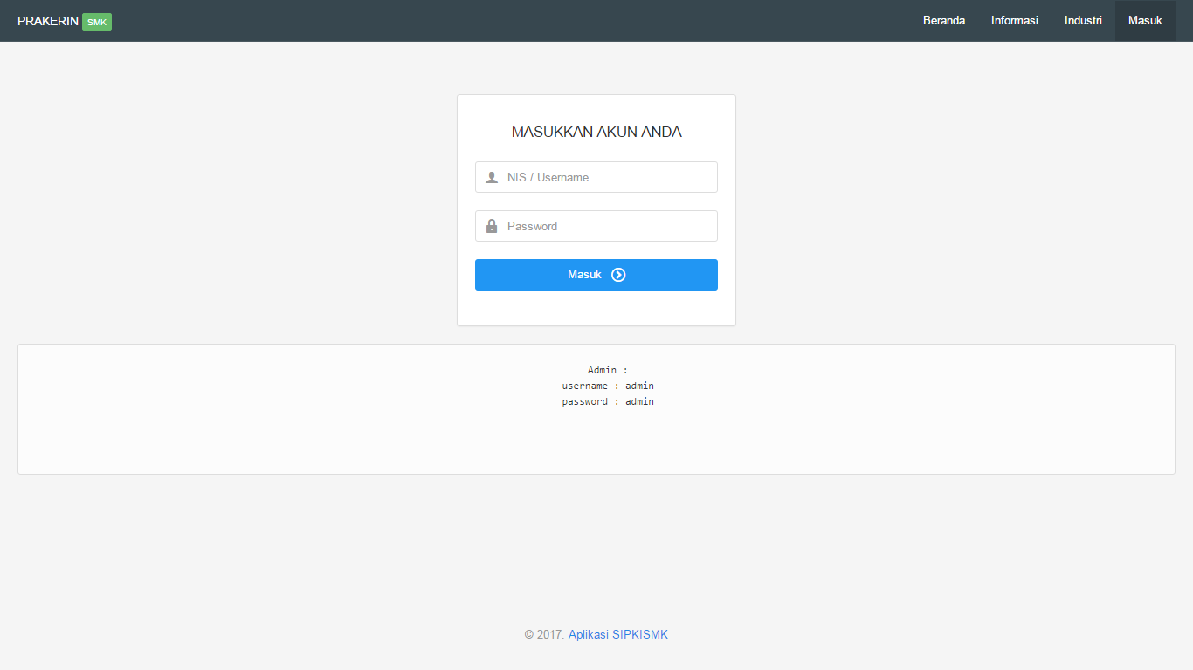Viewport: 1193px width, 670px height.
Task: Click the © 2017 copyright text
Action: [544, 635]
